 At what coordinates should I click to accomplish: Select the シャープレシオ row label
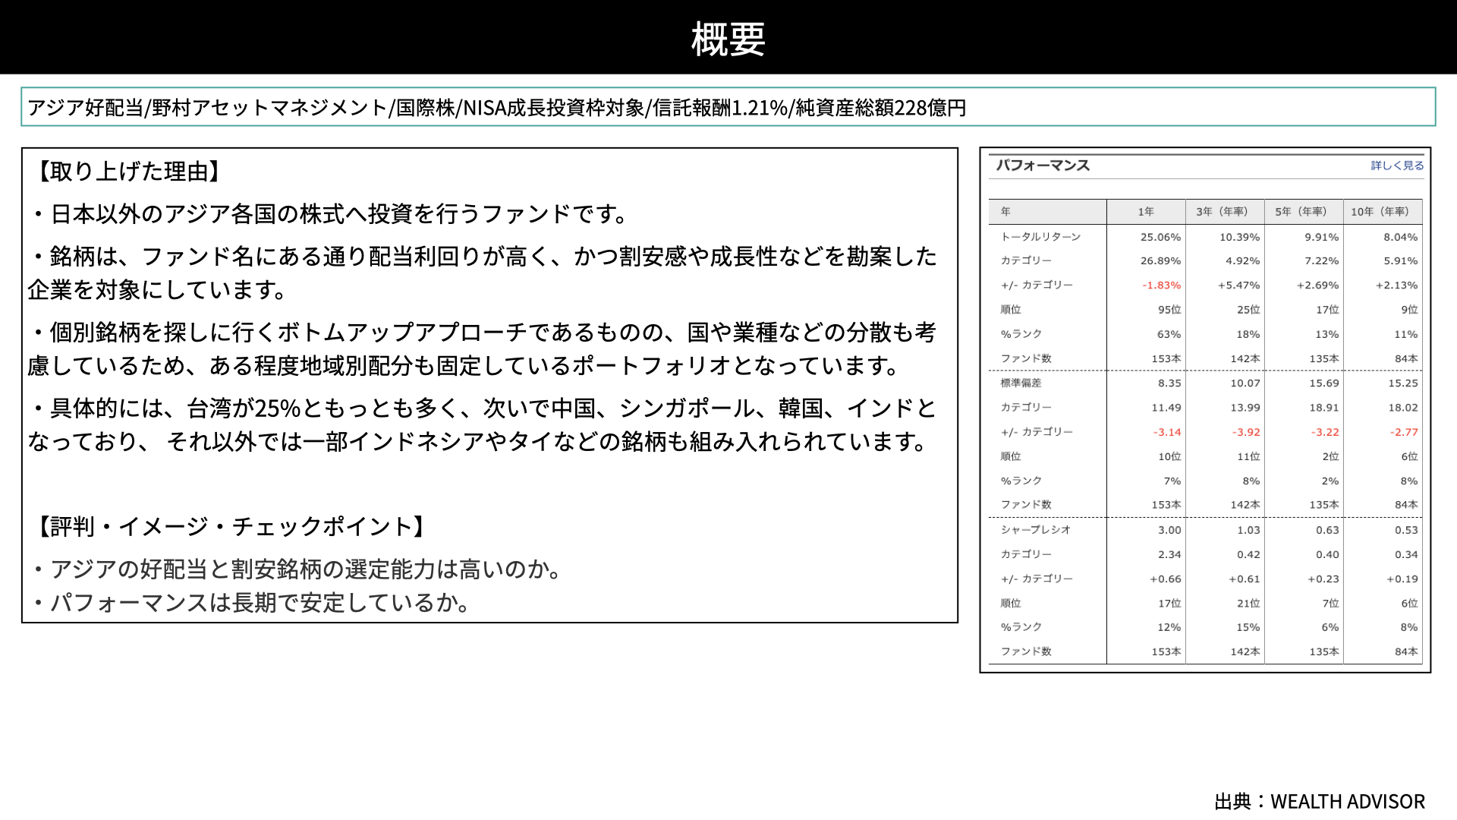tap(1035, 530)
